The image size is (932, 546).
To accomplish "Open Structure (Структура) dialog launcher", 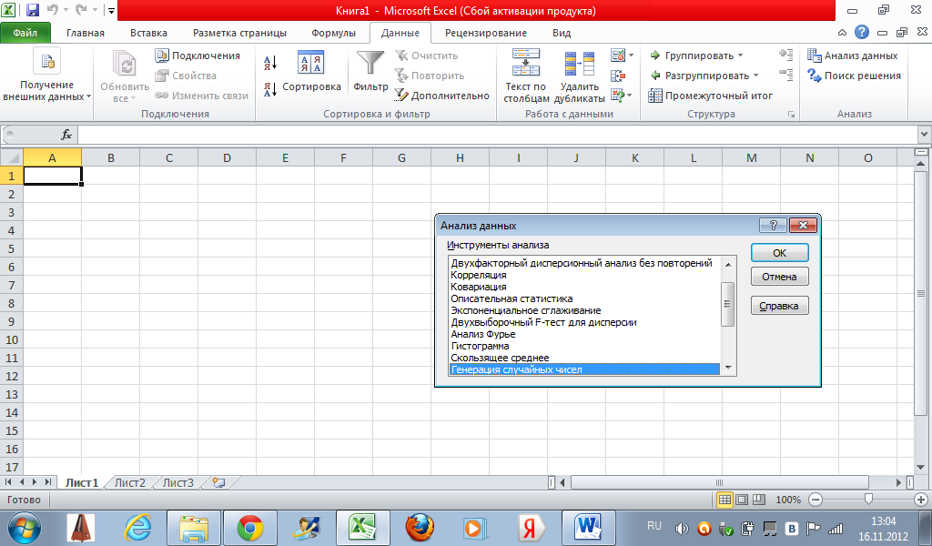I will [x=791, y=114].
